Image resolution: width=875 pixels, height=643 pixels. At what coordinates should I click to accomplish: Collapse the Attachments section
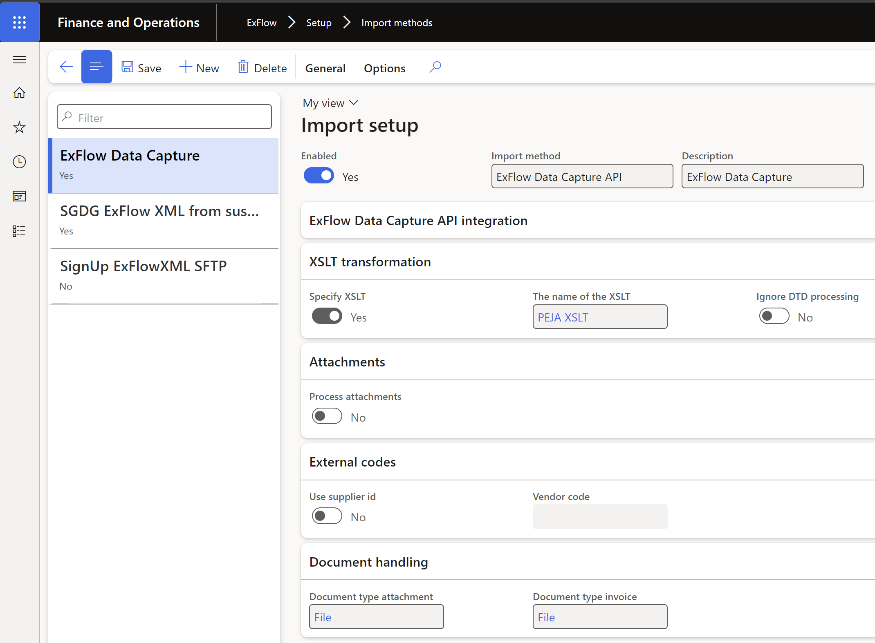pos(588,362)
